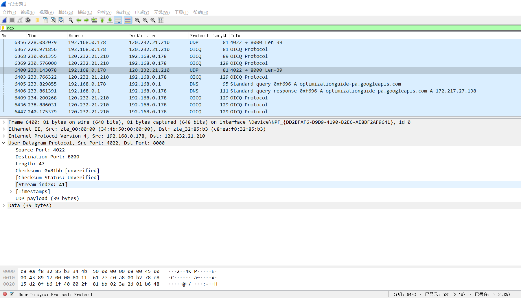Select the Checksum: 0x81bb field
The image size is (521, 298).
pos(58,171)
